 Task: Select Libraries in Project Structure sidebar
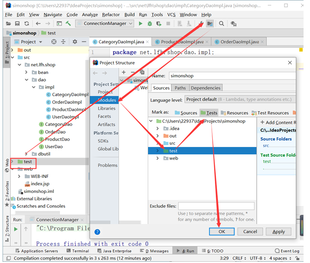[107, 108]
